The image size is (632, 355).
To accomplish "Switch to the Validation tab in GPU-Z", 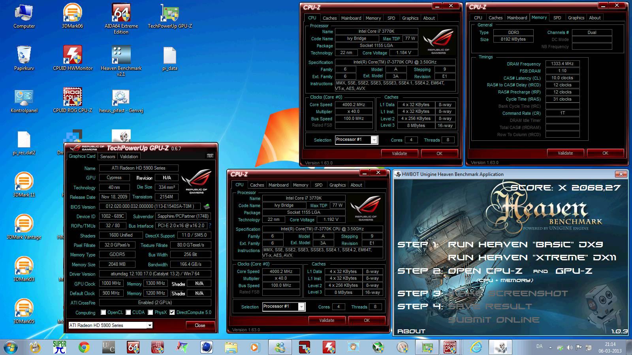I will point(129,157).
